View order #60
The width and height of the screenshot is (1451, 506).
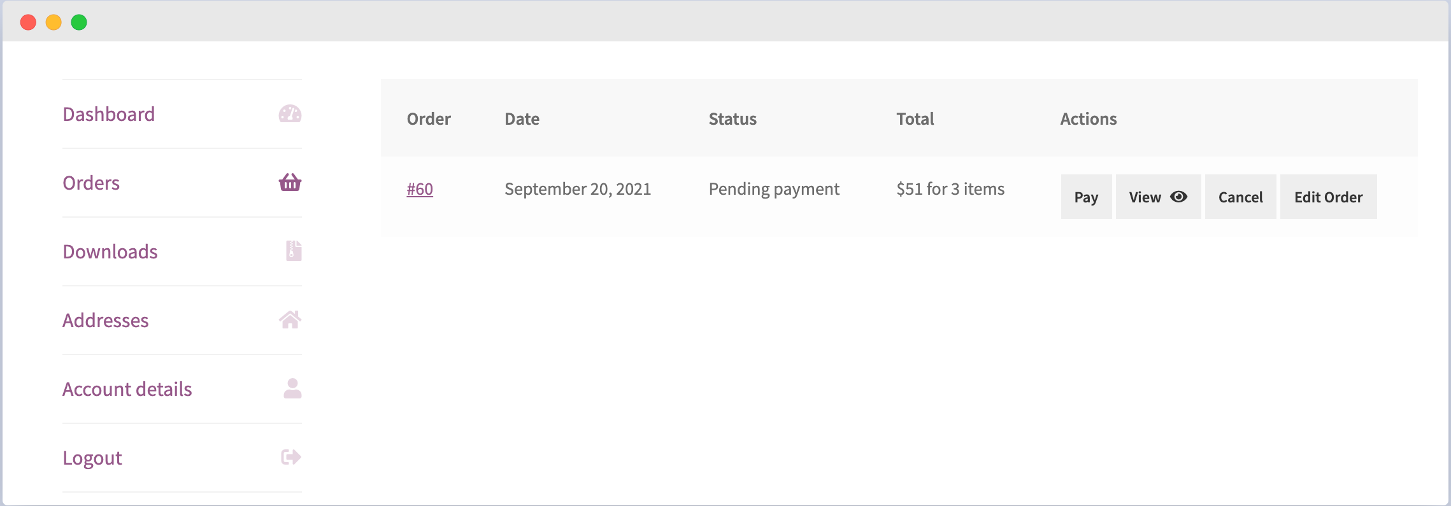point(1158,197)
